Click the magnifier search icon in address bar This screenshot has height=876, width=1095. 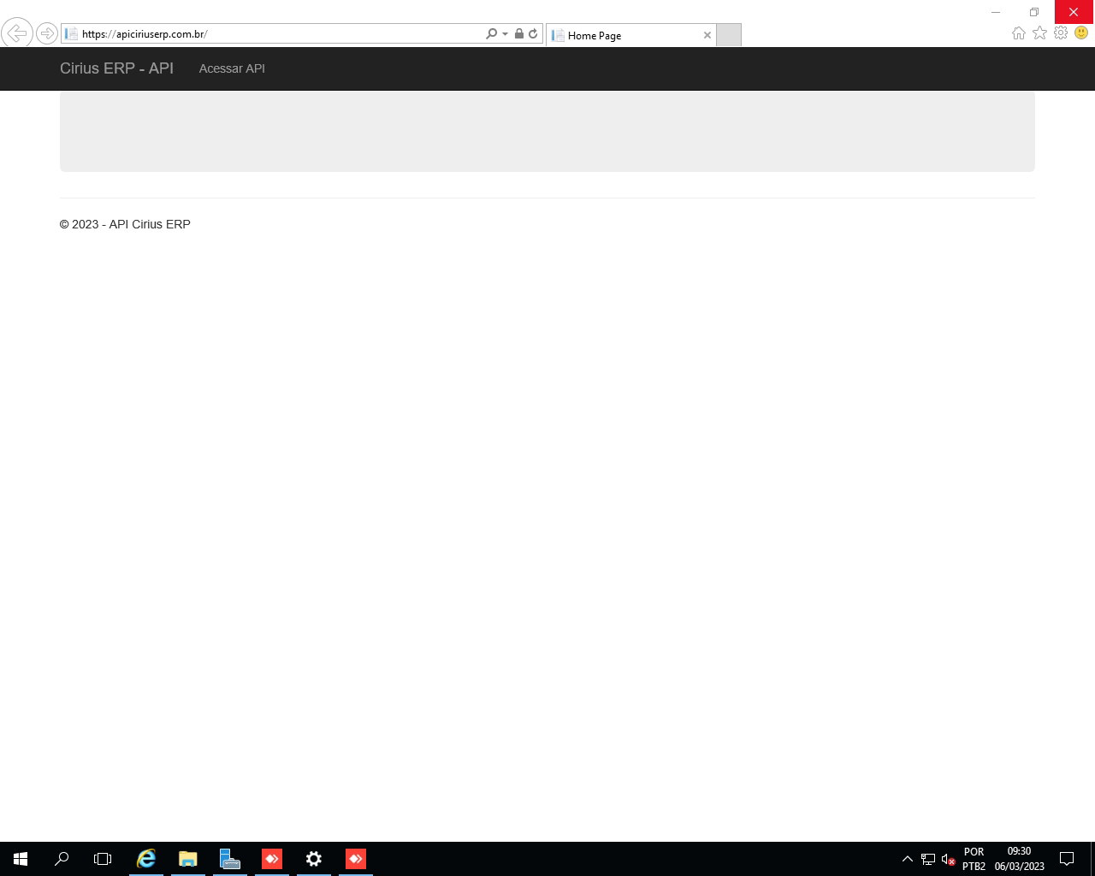[491, 34]
